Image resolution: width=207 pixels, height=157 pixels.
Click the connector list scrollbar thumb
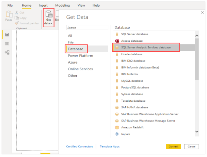coord(197,59)
